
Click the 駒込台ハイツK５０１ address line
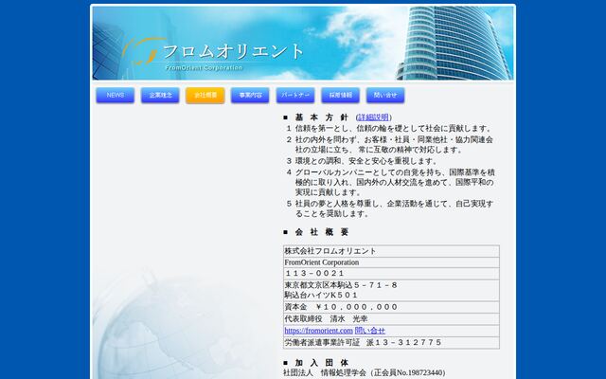tap(322, 295)
